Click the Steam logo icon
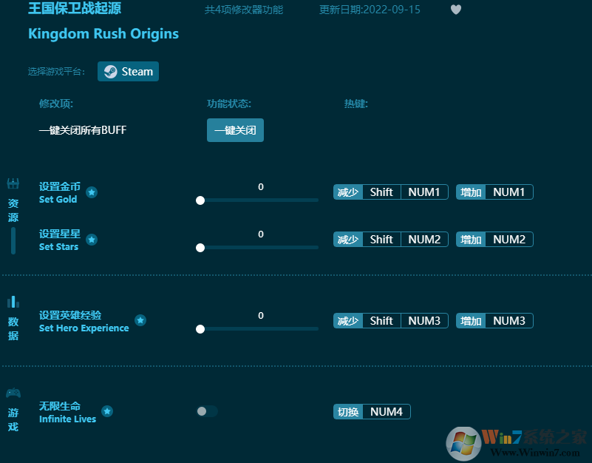 pos(111,72)
